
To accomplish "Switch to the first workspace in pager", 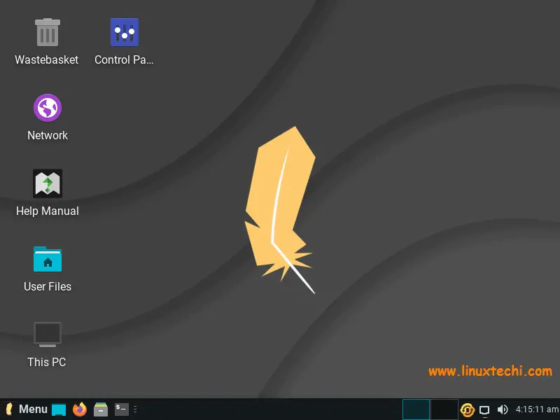I will click(x=416, y=409).
